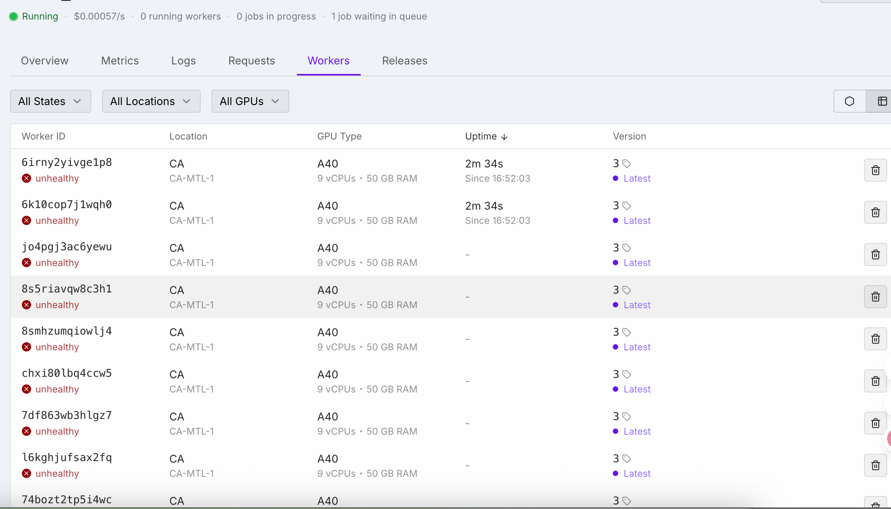Open the All States dropdown
This screenshot has height=509, width=891.
[x=50, y=101]
